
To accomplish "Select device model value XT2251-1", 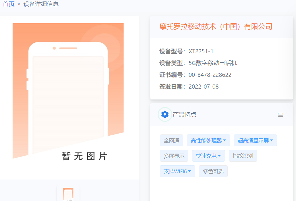I will coord(201,51).
